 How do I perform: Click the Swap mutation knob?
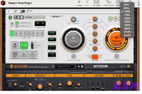[x=95, y=26]
